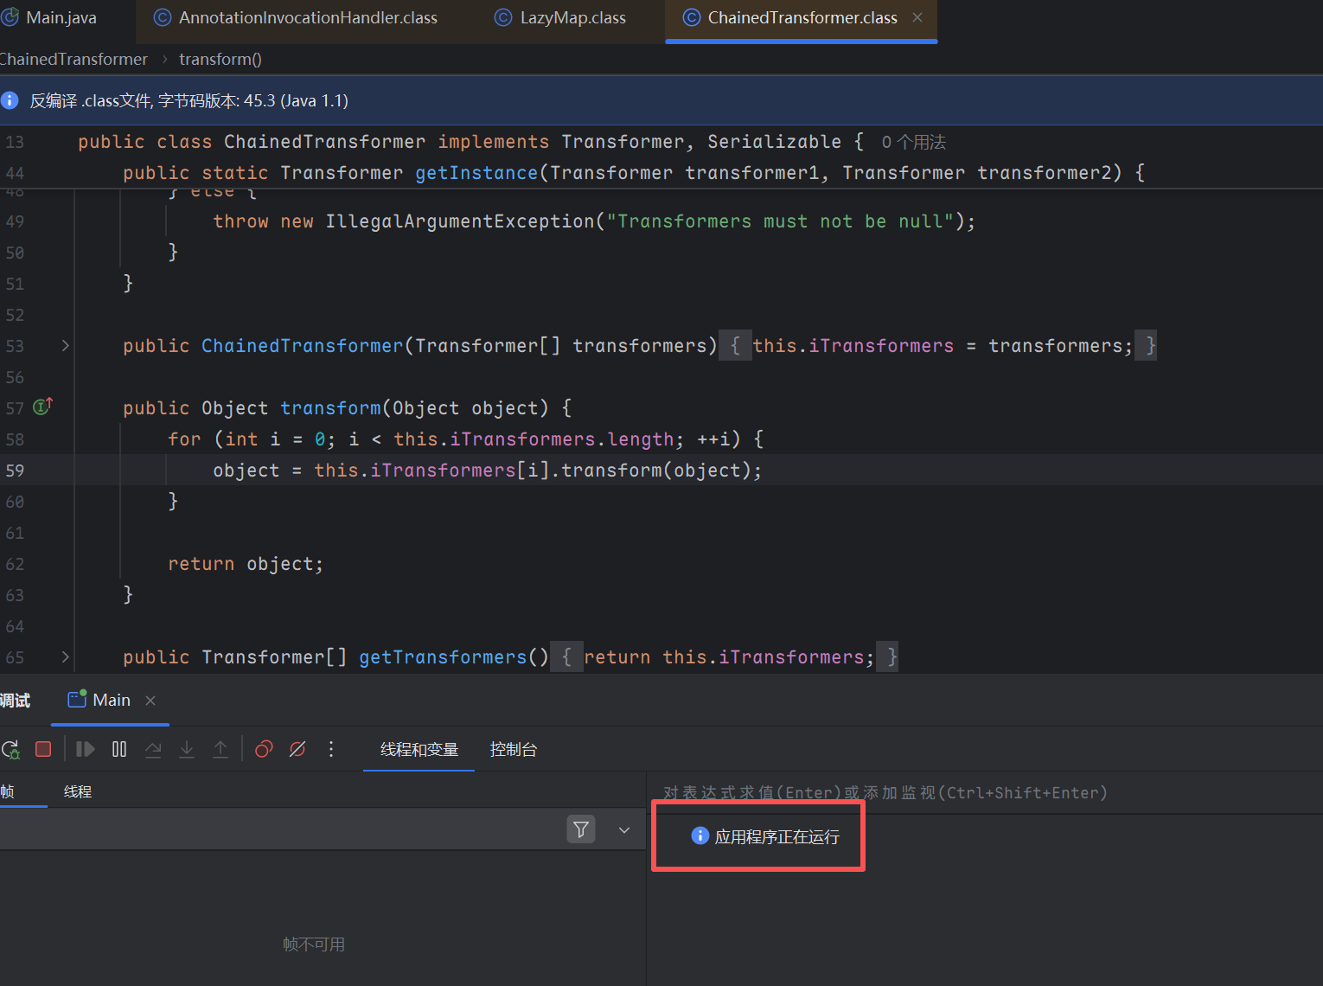Expand the folded ChainedTransformer constructor
The image size is (1323, 986).
click(x=65, y=346)
